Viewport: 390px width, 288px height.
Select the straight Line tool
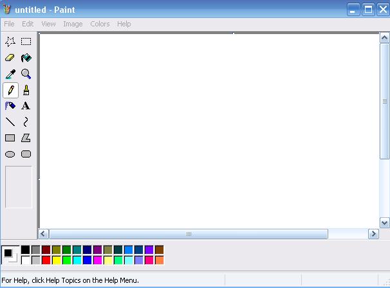(x=10, y=122)
